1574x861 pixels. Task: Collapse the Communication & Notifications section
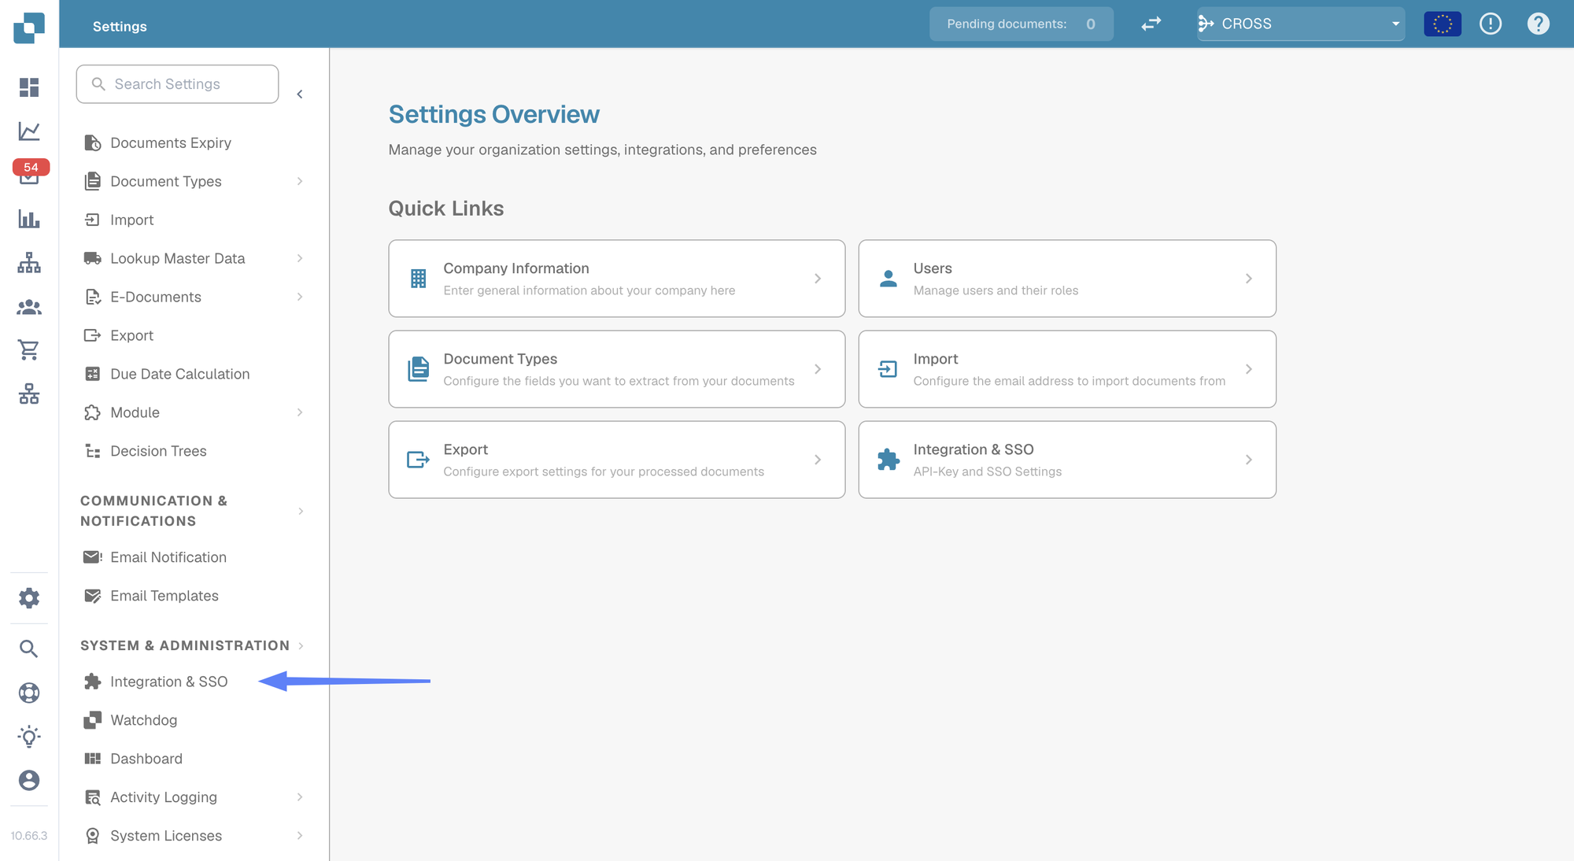pyautogui.click(x=301, y=512)
